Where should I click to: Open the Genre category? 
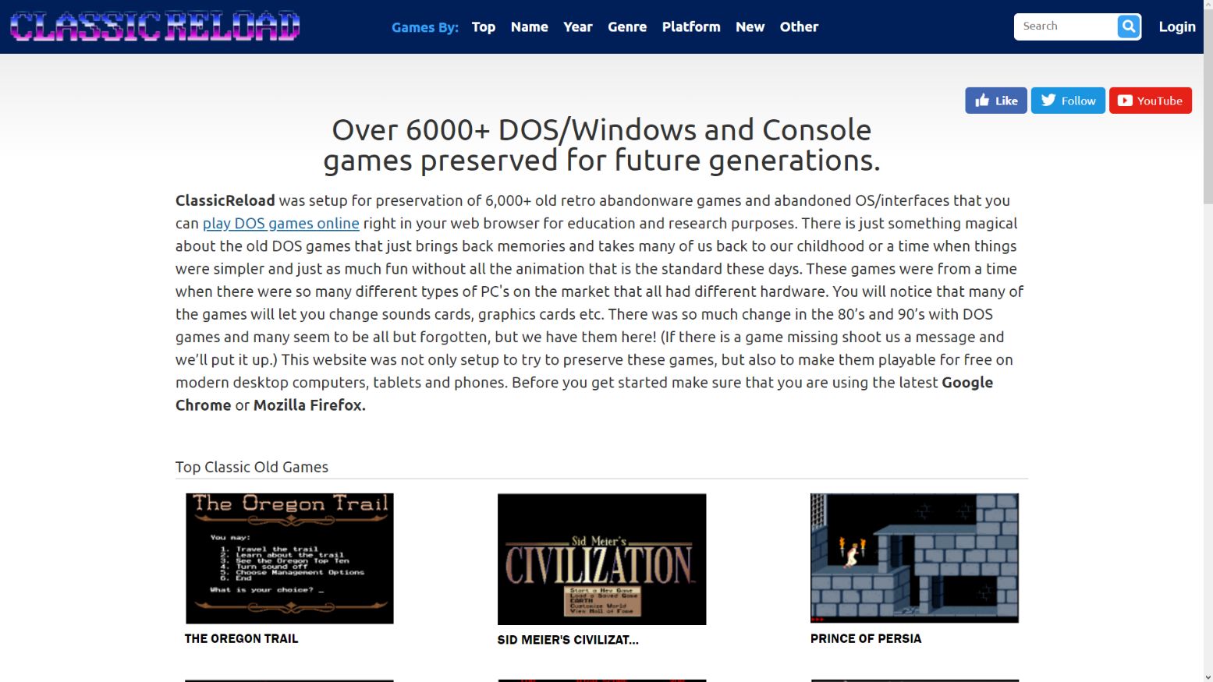(x=626, y=27)
